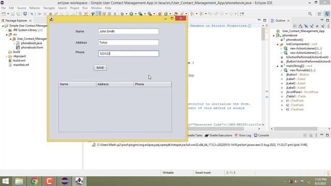Click the Address column header in the table

point(115,84)
